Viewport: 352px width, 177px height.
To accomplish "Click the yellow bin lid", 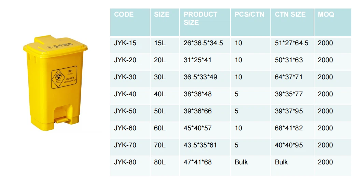I will point(54,46).
